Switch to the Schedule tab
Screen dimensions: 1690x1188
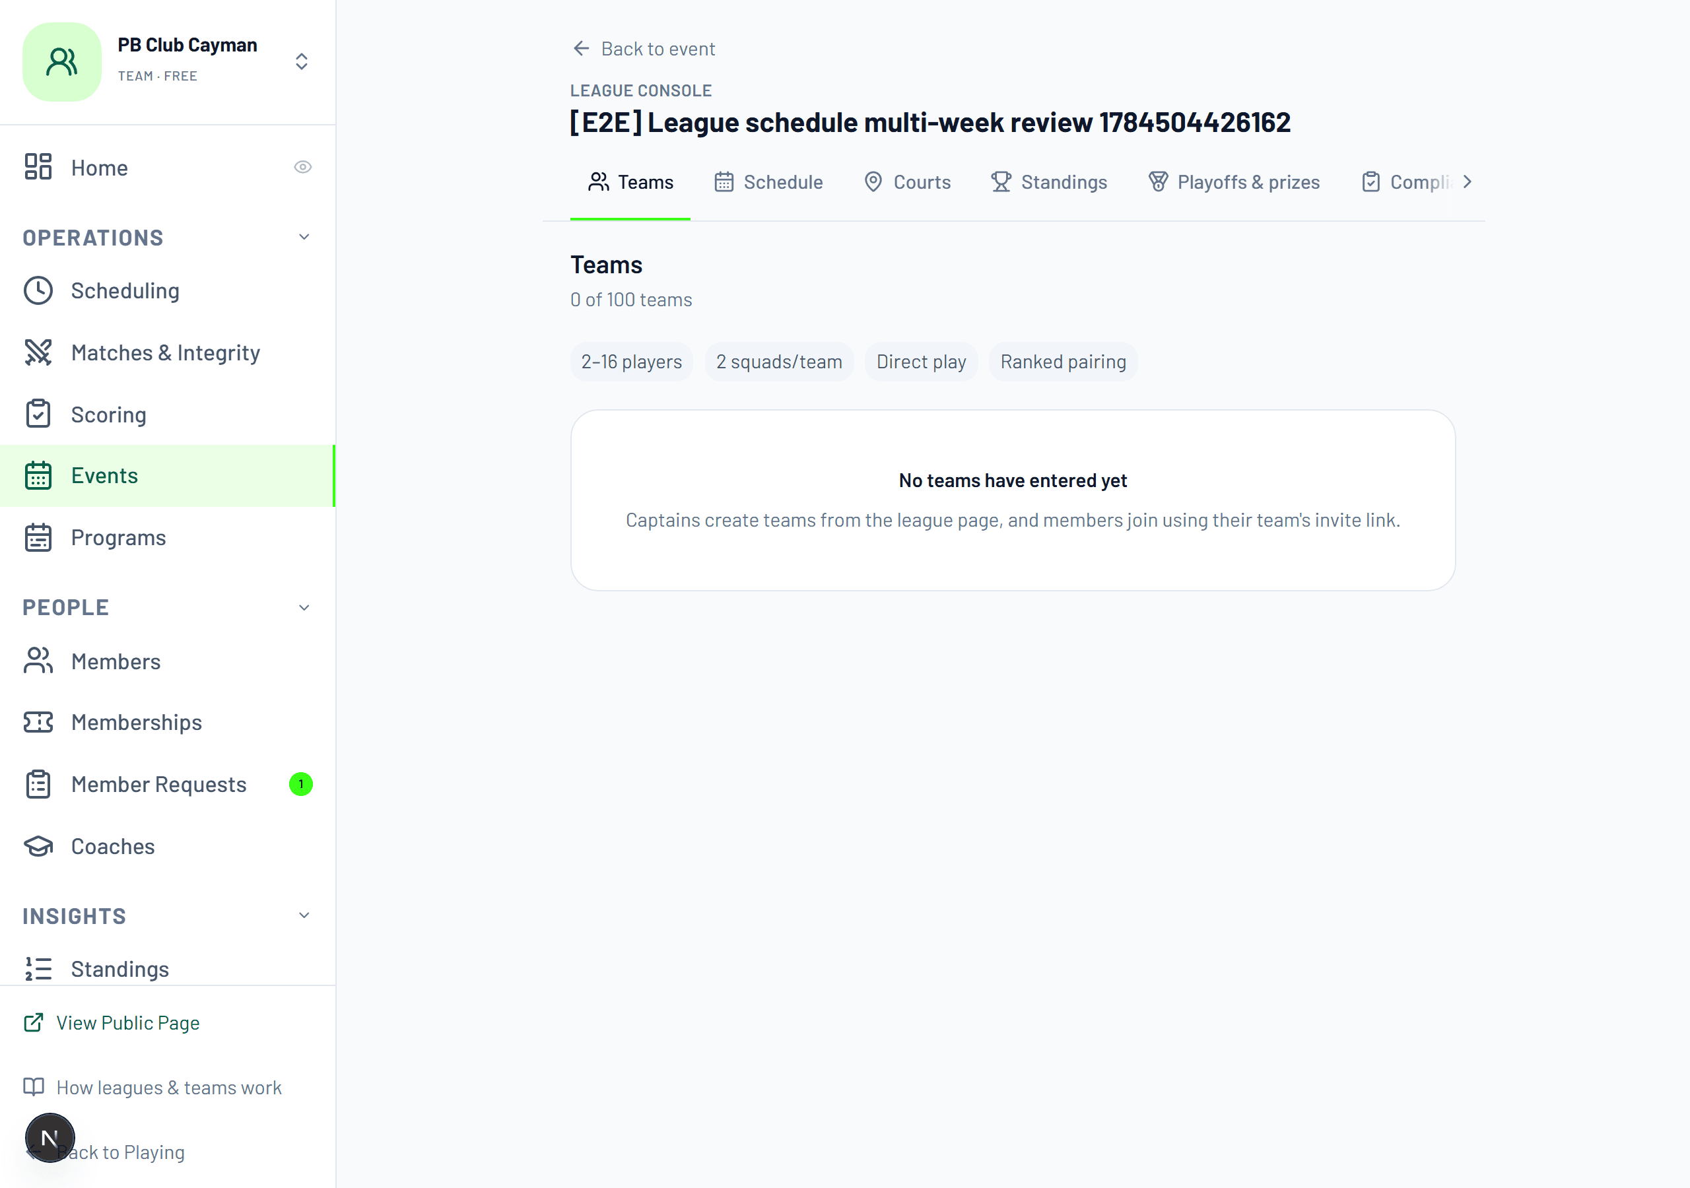tap(768, 181)
